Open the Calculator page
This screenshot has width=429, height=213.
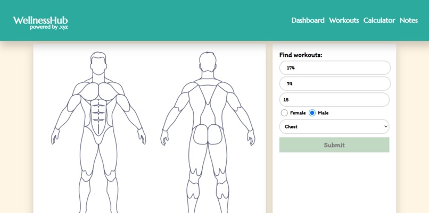coord(379,21)
